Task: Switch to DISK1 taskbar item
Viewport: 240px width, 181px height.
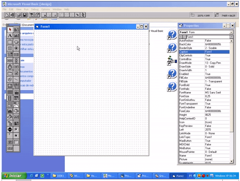Action: (x=58, y=176)
